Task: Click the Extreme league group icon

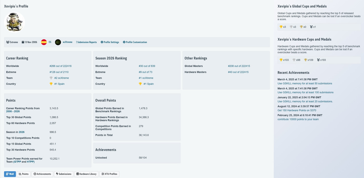Action: [x=8, y=42]
